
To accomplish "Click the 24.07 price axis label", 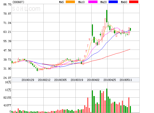I will 7,78.
